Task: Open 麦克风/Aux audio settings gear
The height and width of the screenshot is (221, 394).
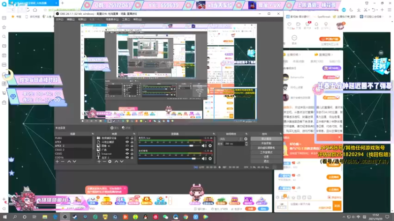Action: [210, 145]
